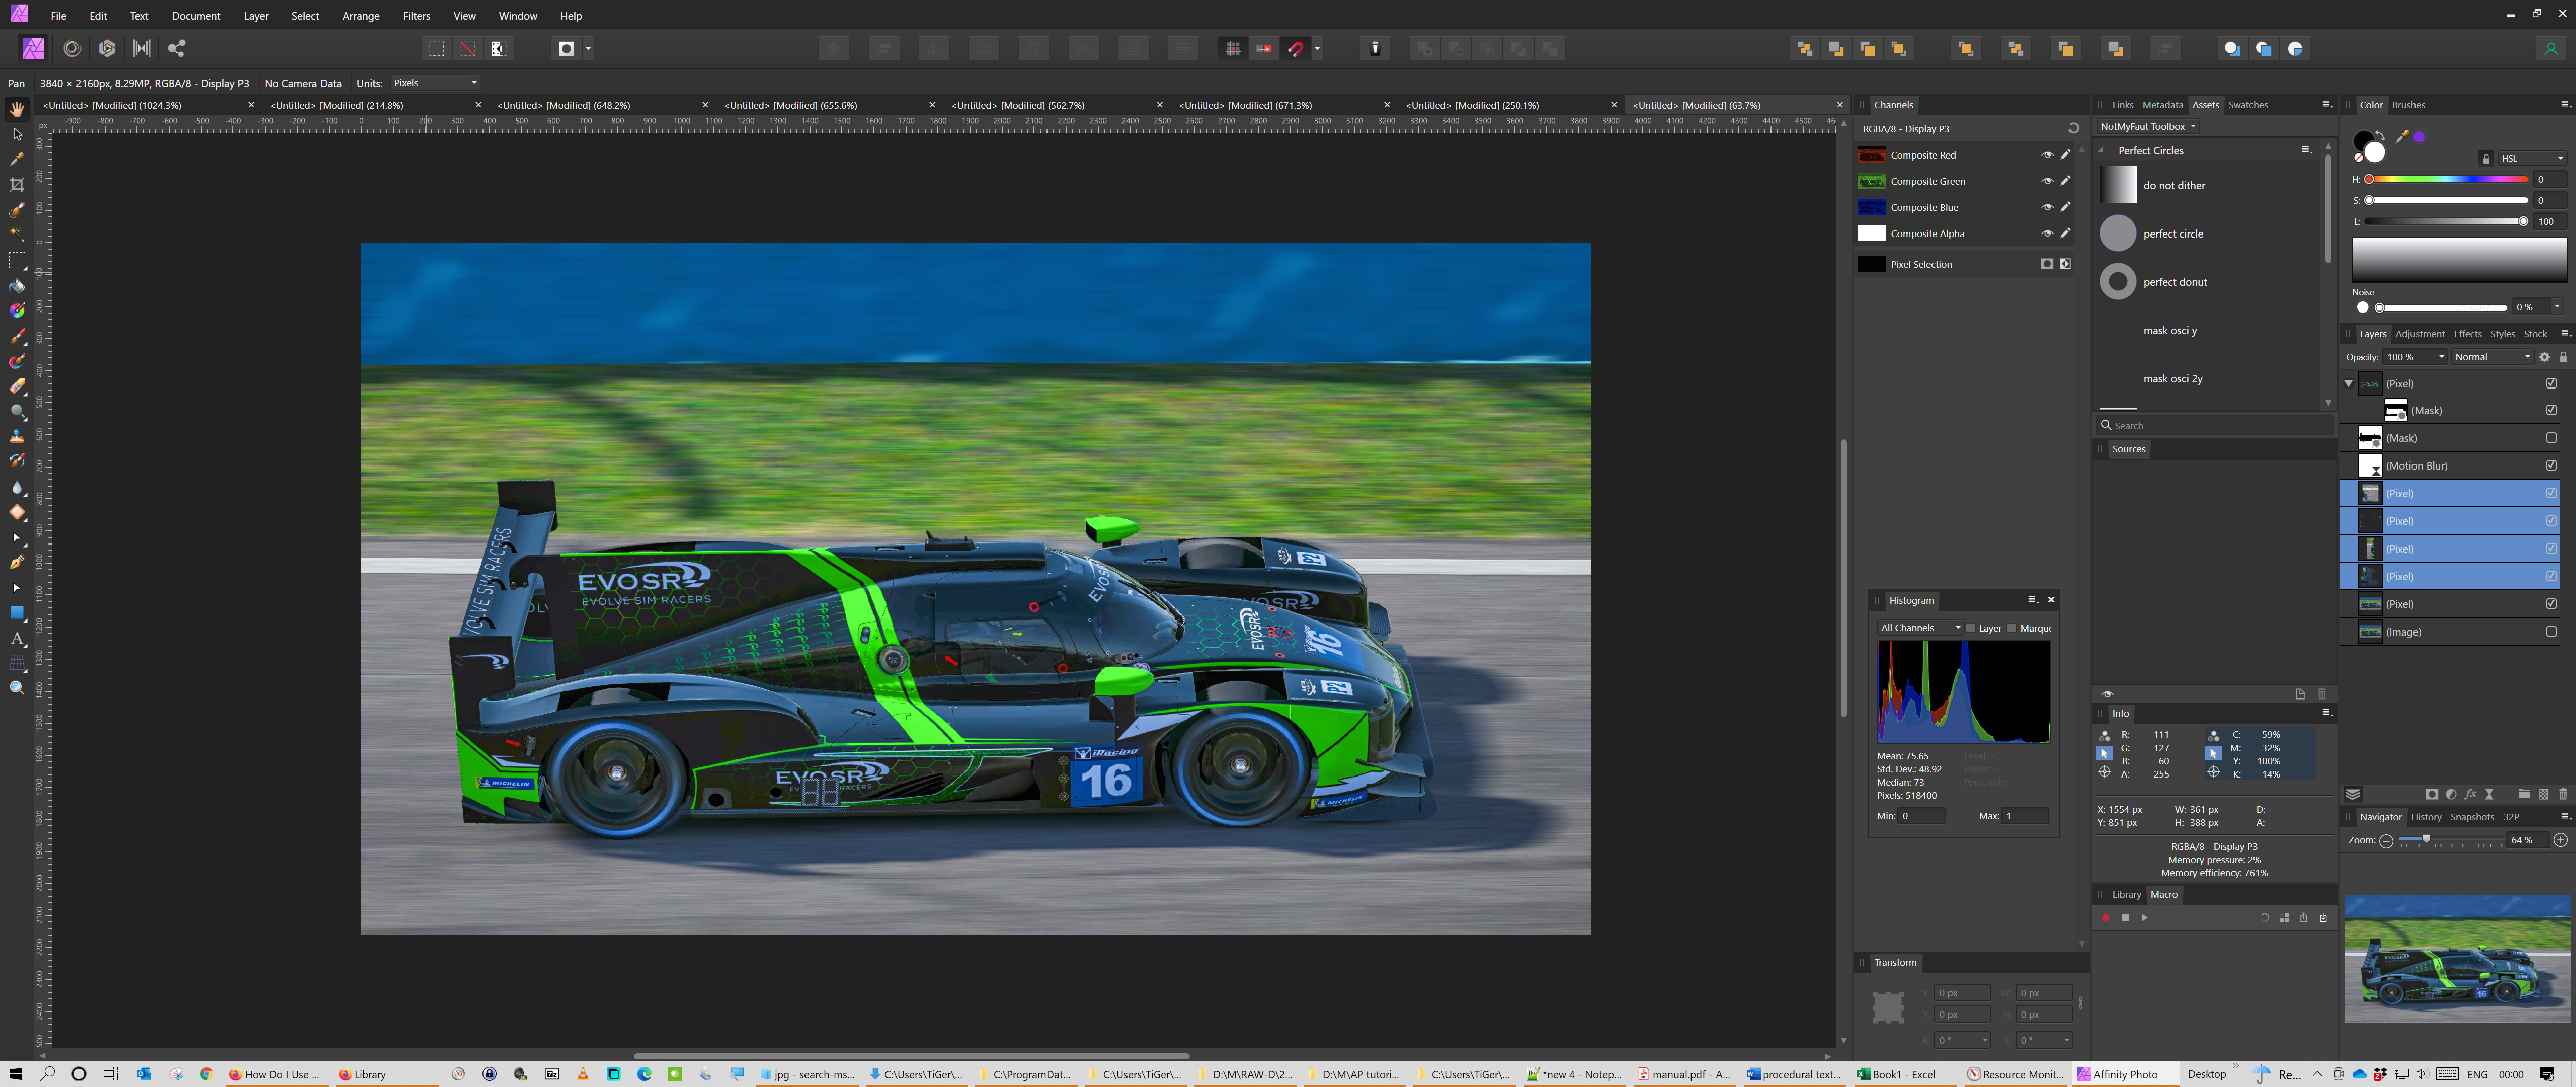2576x1087 pixels.
Task: Open the Document menu
Action: (x=196, y=15)
